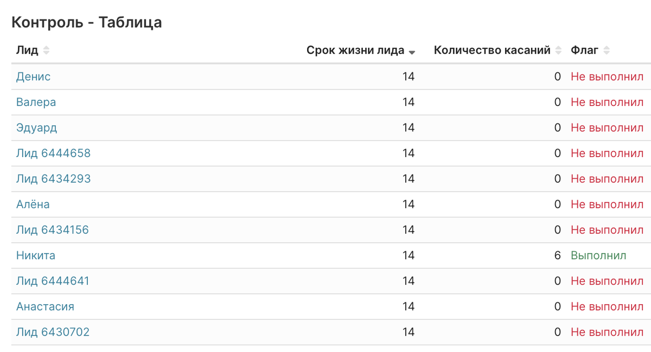Open lead Алёна

pyautogui.click(x=33, y=204)
